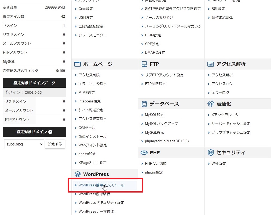Image resolution: width=271 pixels, height=215 pixels.
Task: Open WAF設定
Action: pos(219,163)
